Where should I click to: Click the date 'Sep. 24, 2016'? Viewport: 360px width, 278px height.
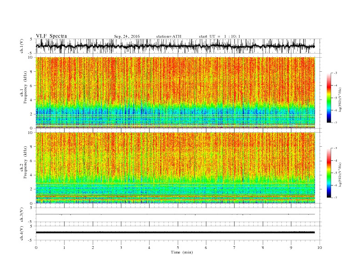[127, 36]
